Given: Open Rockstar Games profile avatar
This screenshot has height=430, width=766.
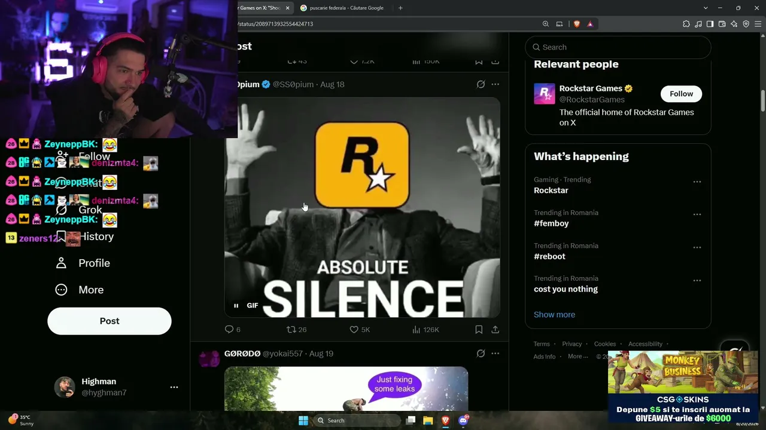Looking at the screenshot, I should click(x=544, y=94).
